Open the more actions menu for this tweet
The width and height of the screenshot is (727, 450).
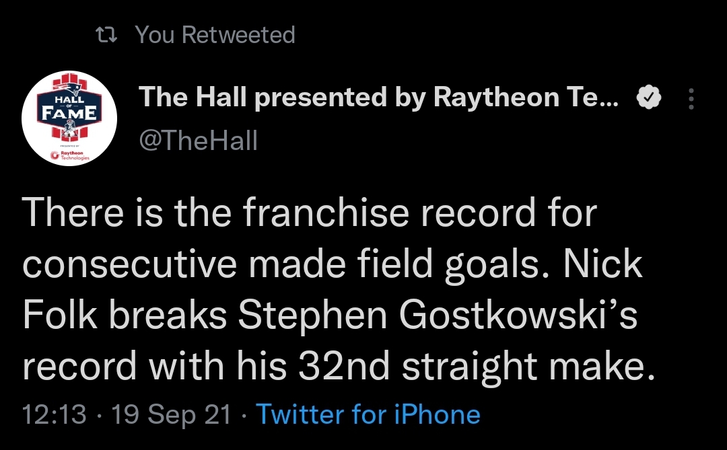pyautogui.click(x=691, y=98)
